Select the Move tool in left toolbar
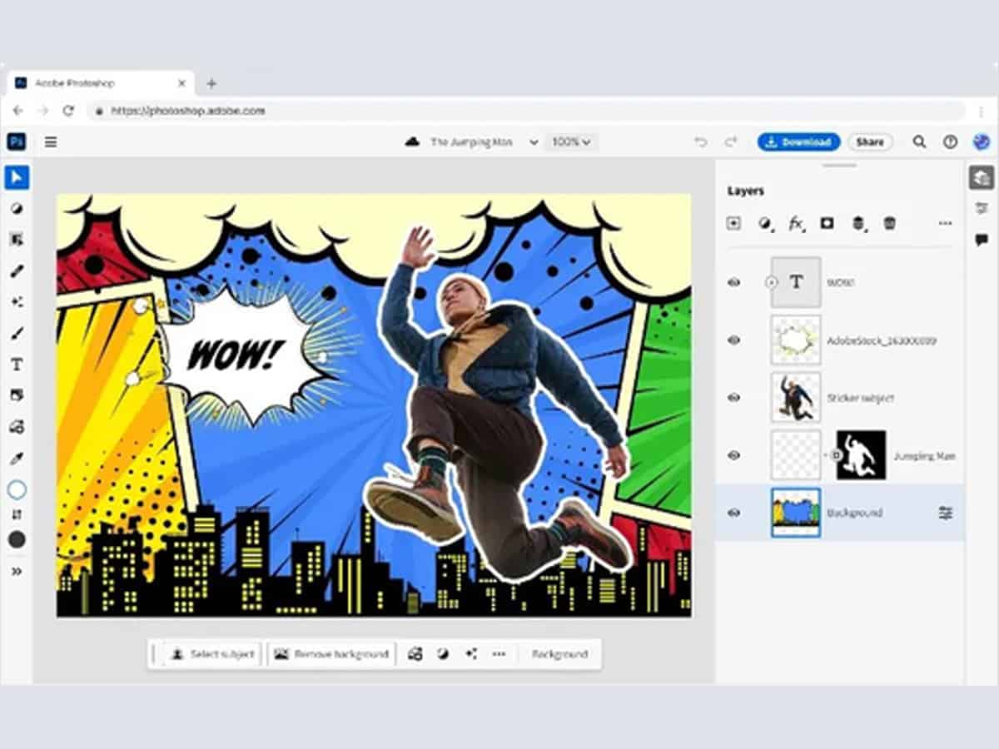This screenshot has height=749, width=999. pyautogui.click(x=17, y=177)
